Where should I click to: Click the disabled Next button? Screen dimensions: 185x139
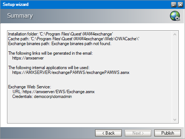click(x=138, y=133)
